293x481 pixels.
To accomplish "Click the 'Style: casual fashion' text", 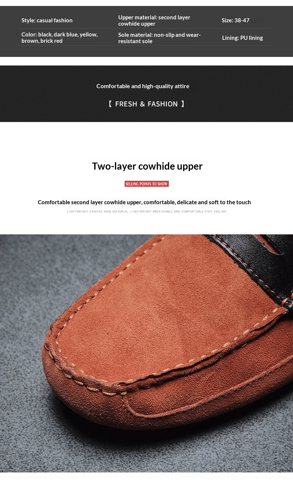I will tap(47, 20).
